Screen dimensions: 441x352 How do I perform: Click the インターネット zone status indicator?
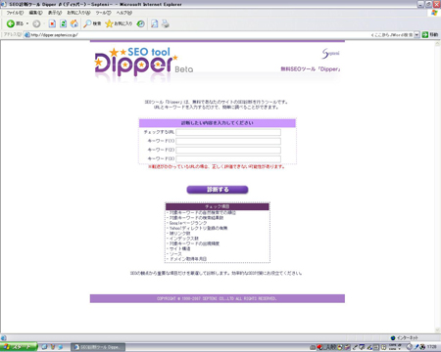pyautogui.click(x=404, y=338)
